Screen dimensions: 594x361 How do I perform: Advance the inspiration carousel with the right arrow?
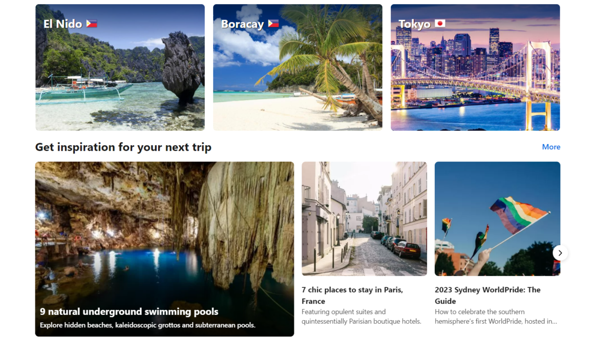point(560,253)
